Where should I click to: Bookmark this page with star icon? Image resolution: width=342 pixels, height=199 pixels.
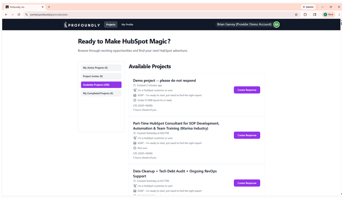coord(296,15)
